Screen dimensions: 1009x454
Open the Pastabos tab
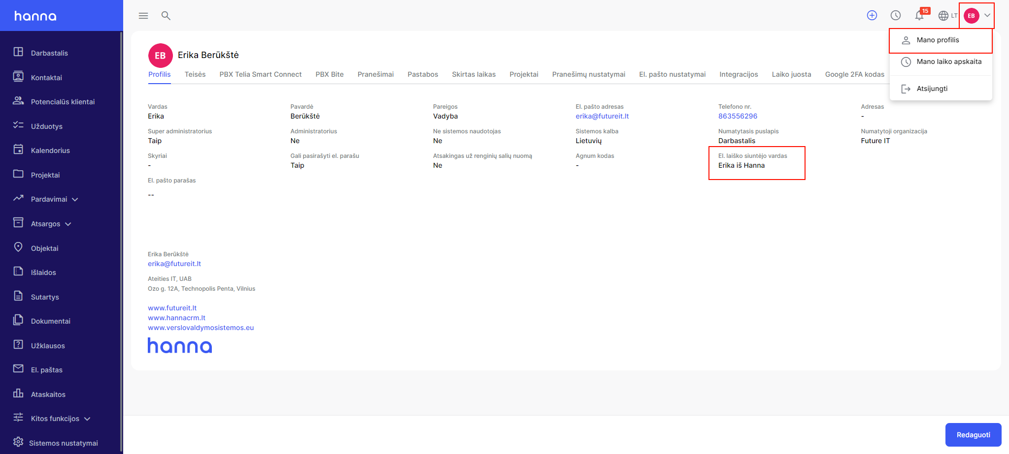click(x=423, y=74)
